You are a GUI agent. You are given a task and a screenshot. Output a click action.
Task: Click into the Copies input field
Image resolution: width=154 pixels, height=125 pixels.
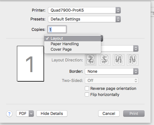[57, 29]
